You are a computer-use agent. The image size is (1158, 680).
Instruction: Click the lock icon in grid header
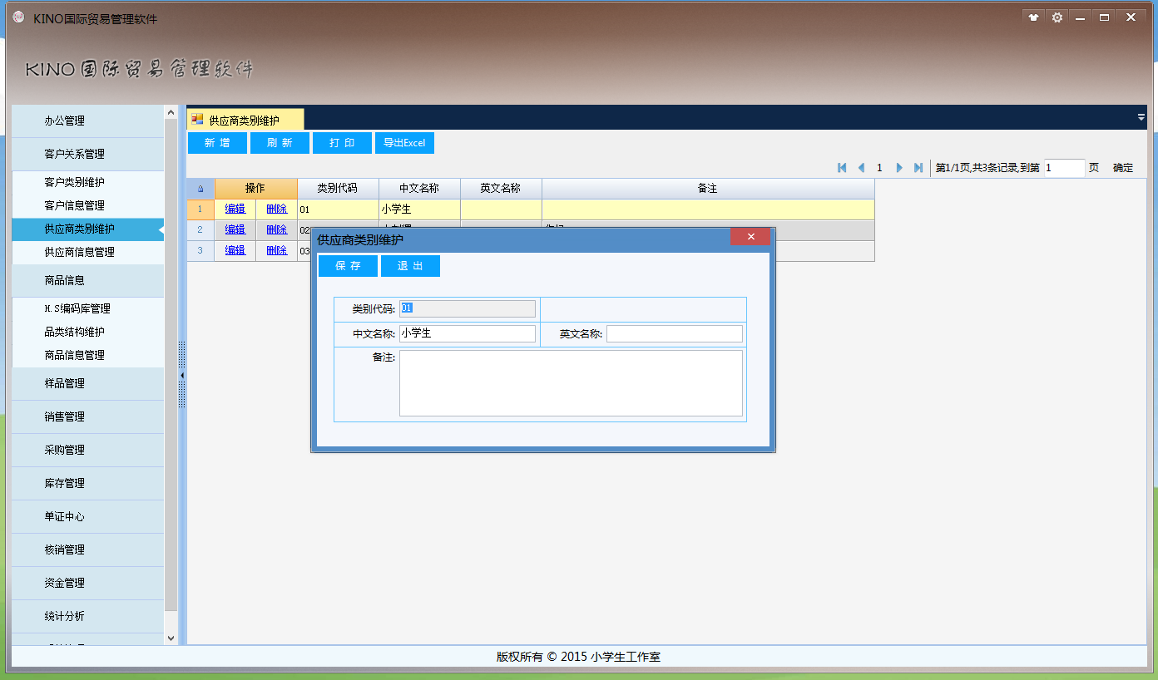[x=200, y=189]
